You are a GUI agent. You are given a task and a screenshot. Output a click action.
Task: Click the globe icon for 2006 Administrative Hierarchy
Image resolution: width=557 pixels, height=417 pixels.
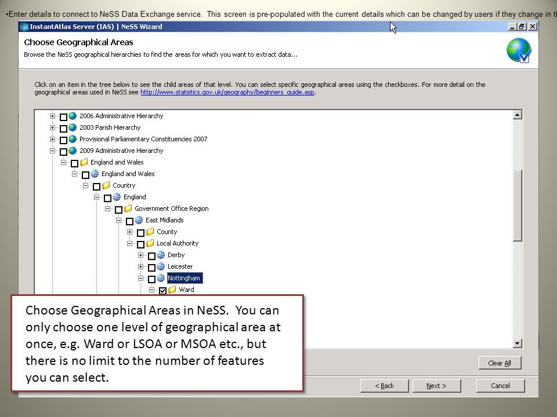pyautogui.click(x=73, y=116)
